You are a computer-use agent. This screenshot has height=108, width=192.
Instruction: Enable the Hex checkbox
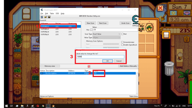tap(91, 30)
